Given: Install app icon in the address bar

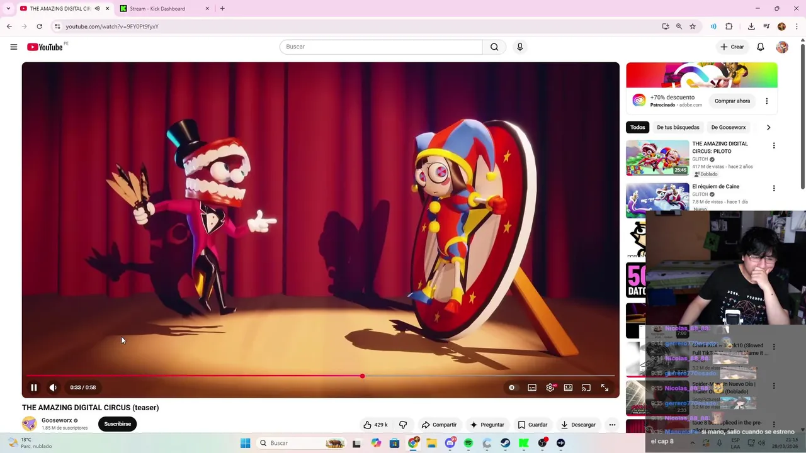Looking at the screenshot, I should 666,26.
